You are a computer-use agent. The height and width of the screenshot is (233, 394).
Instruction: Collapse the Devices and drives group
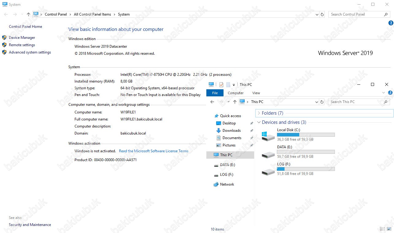258,122
